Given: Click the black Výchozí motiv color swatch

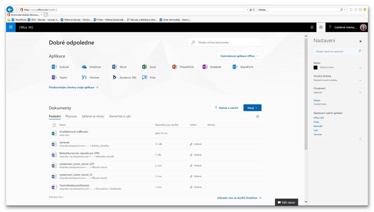Looking at the screenshot, I should click(x=315, y=67).
